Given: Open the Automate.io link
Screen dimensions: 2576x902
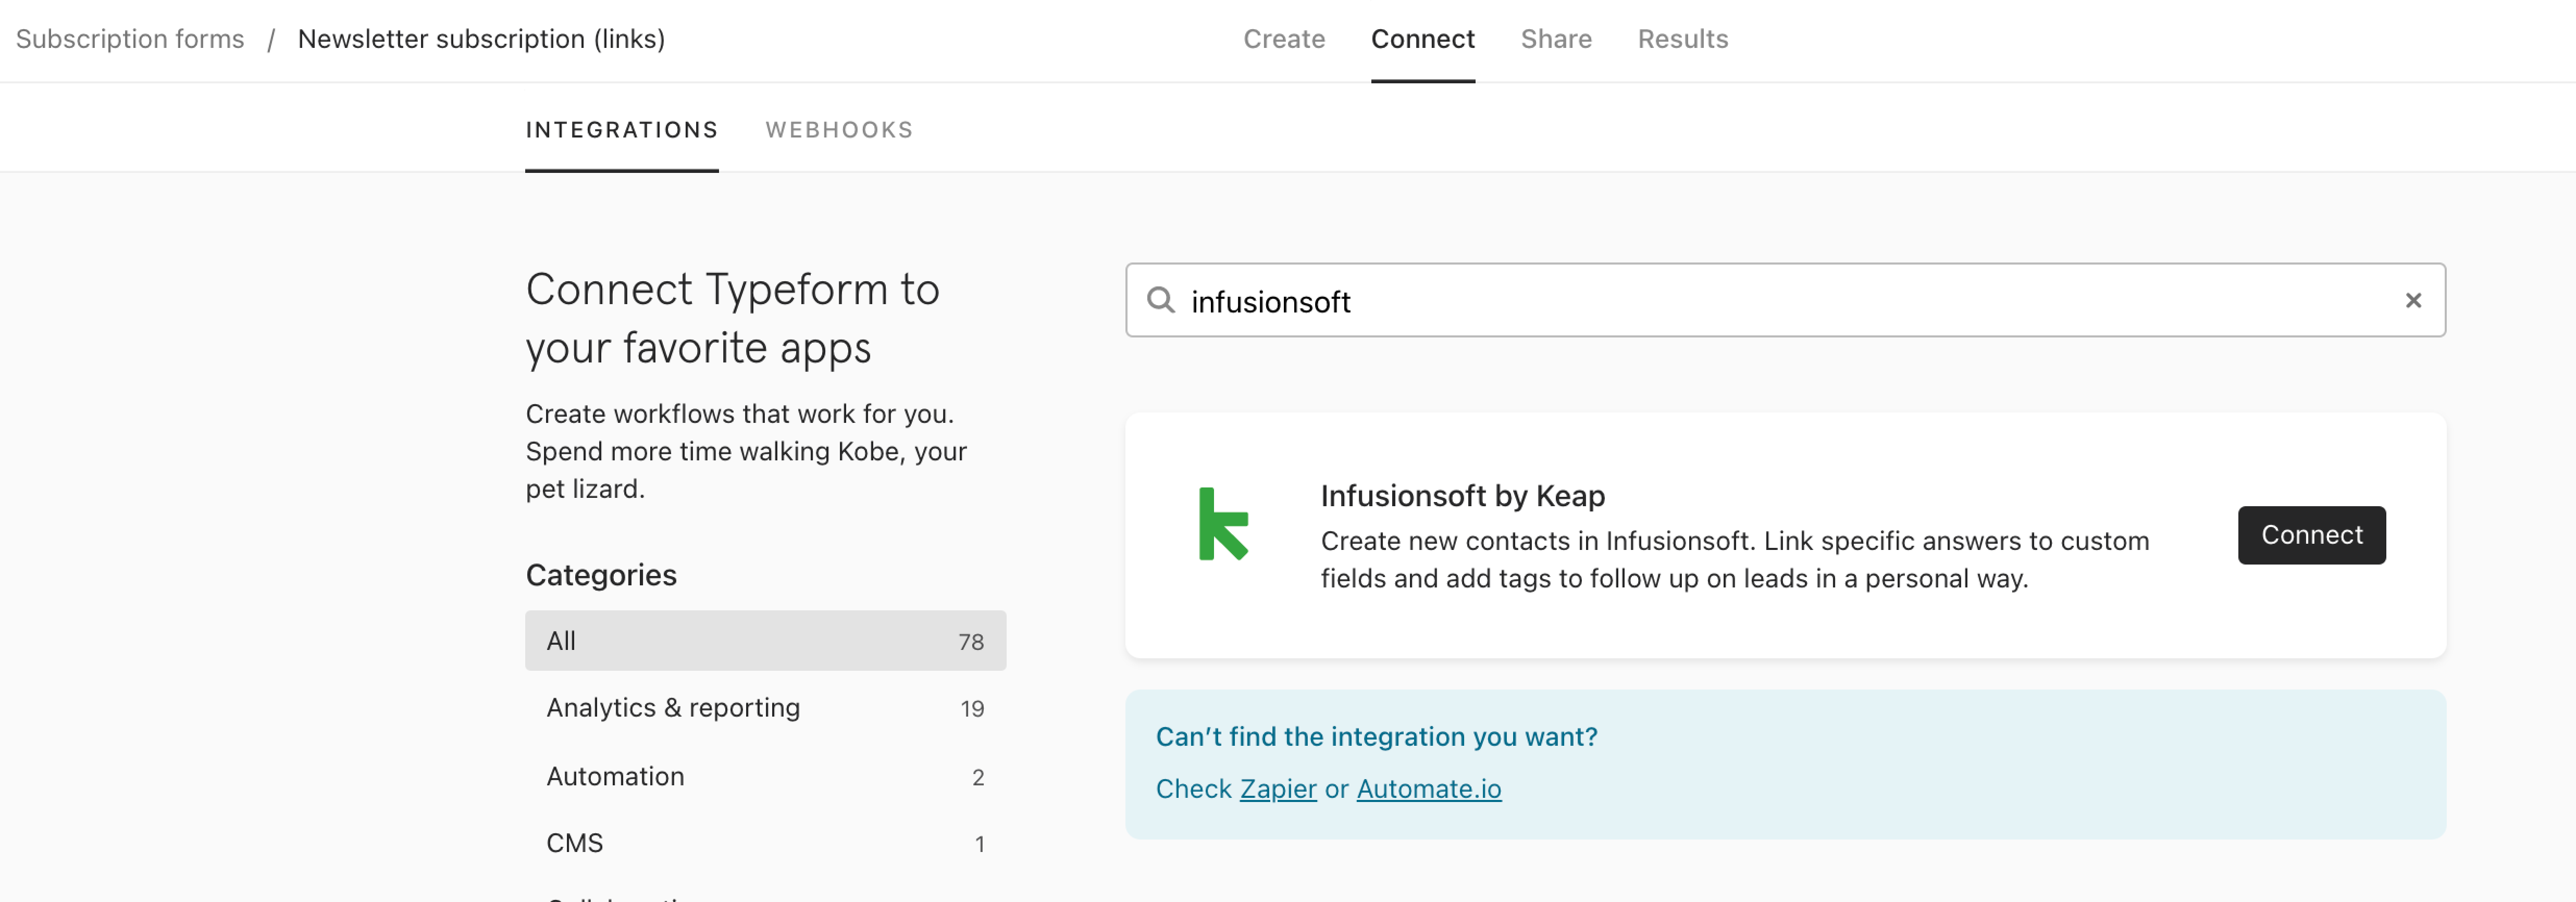Looking at the screenshot, I should point(1428,789).
